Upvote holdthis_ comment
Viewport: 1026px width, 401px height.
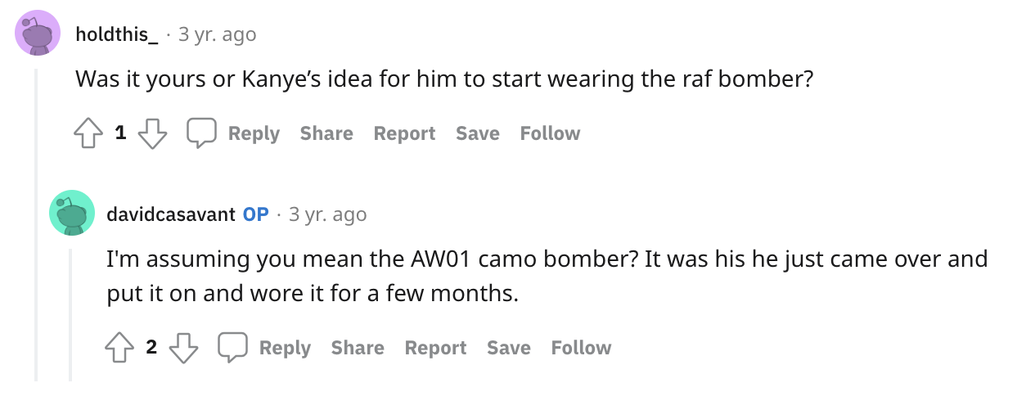pyautogui.click(x=89, y=133)
